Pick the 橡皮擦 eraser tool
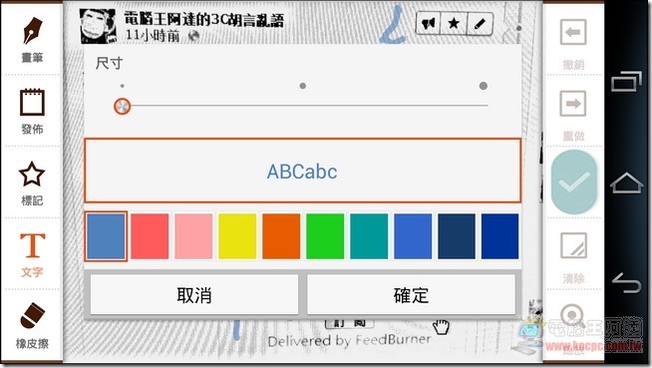652x368 pixels. [33, 325]
